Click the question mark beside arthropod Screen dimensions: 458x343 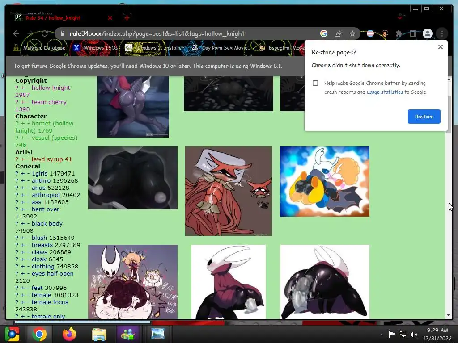pos(17,195)
